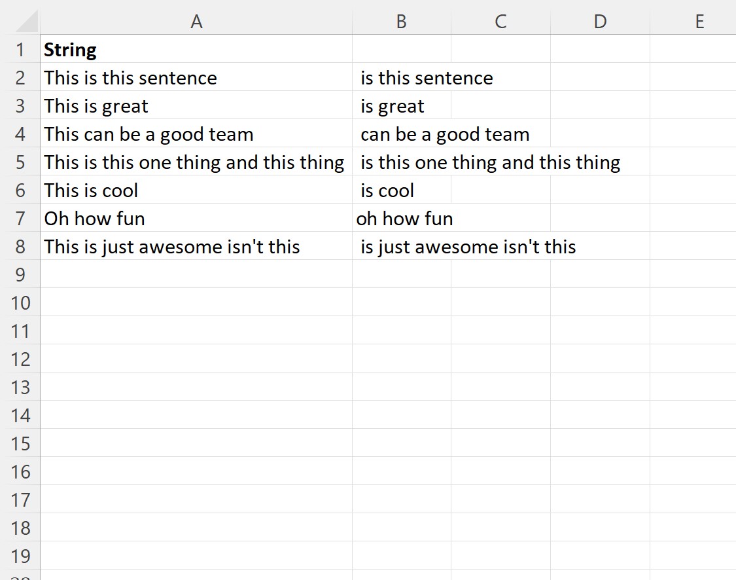
Task: Select column C header
Action: click(500, 22)
